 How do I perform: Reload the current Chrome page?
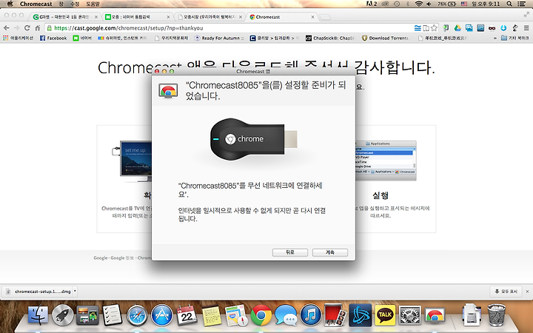click(27, 28)
